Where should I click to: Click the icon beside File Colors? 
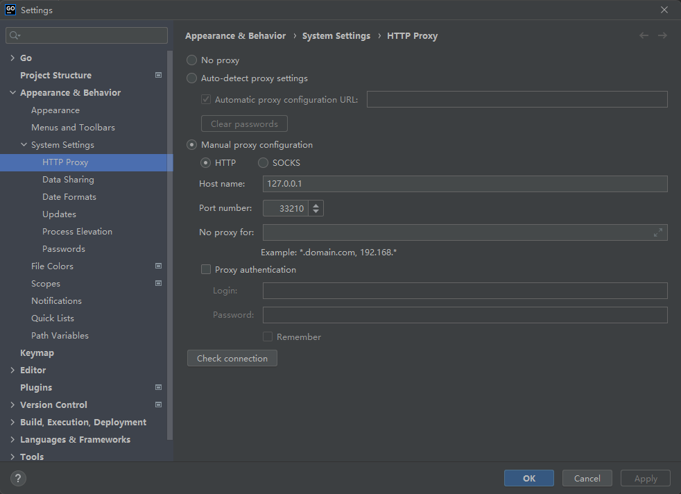(x=158, y=266)
